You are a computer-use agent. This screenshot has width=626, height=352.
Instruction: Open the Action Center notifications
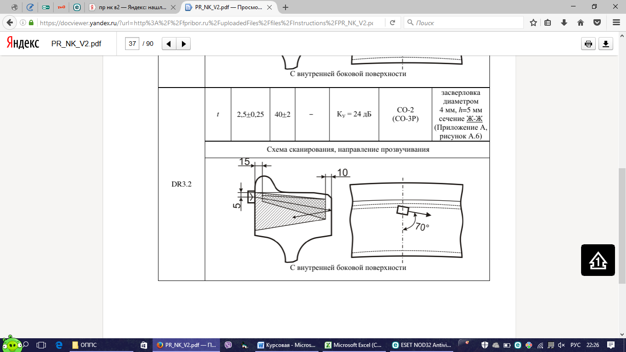pos(611,345)
